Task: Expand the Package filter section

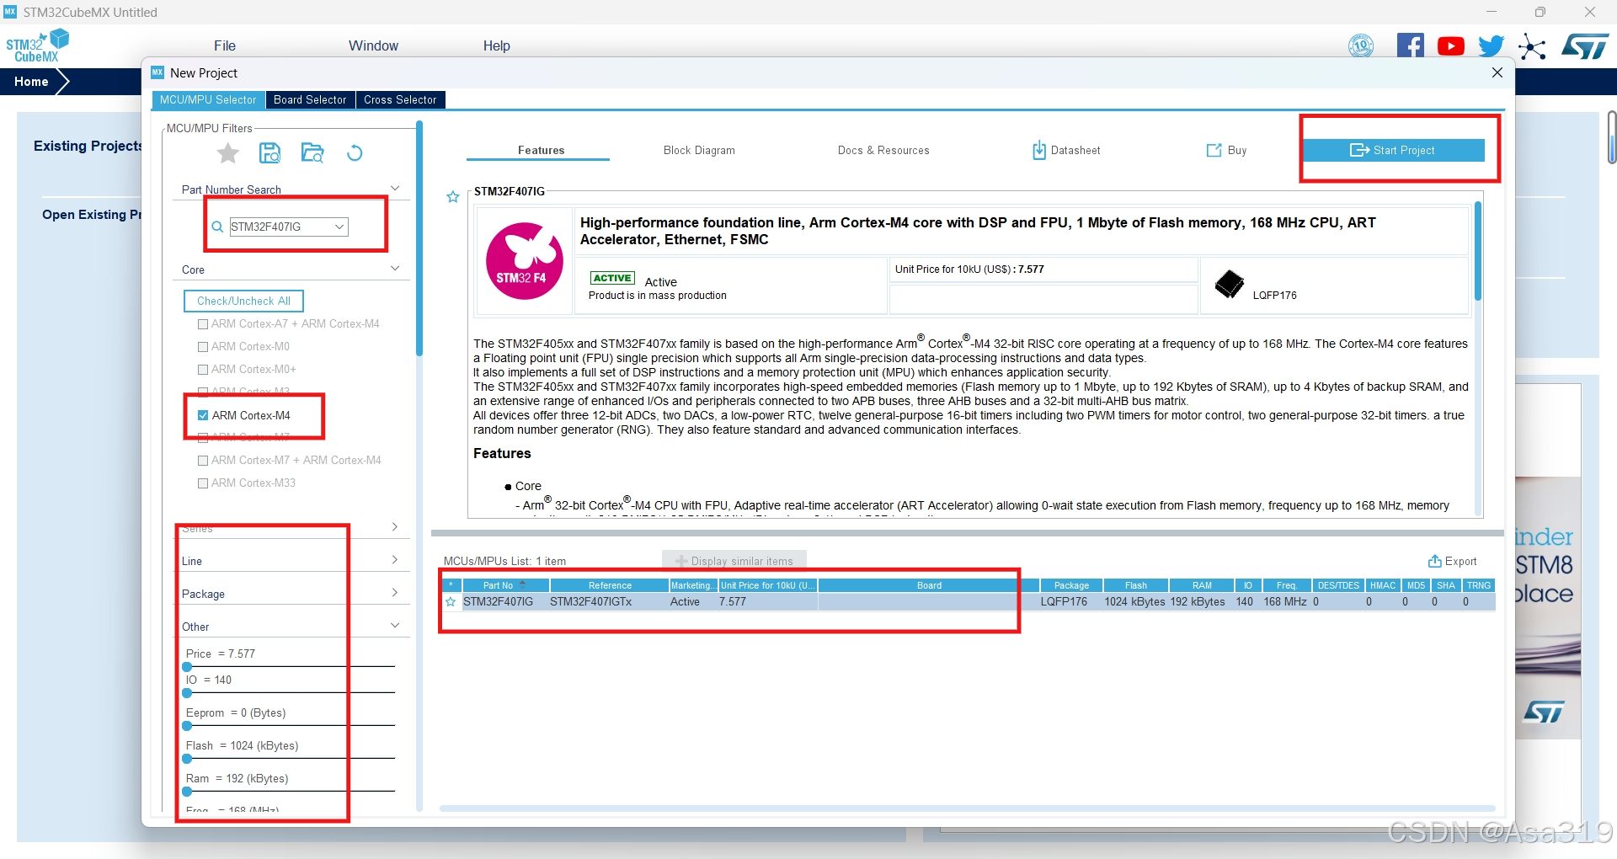Action: 395,593
